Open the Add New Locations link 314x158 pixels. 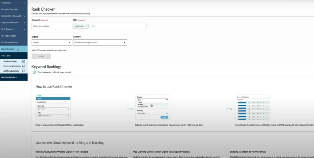click(11, 71)
